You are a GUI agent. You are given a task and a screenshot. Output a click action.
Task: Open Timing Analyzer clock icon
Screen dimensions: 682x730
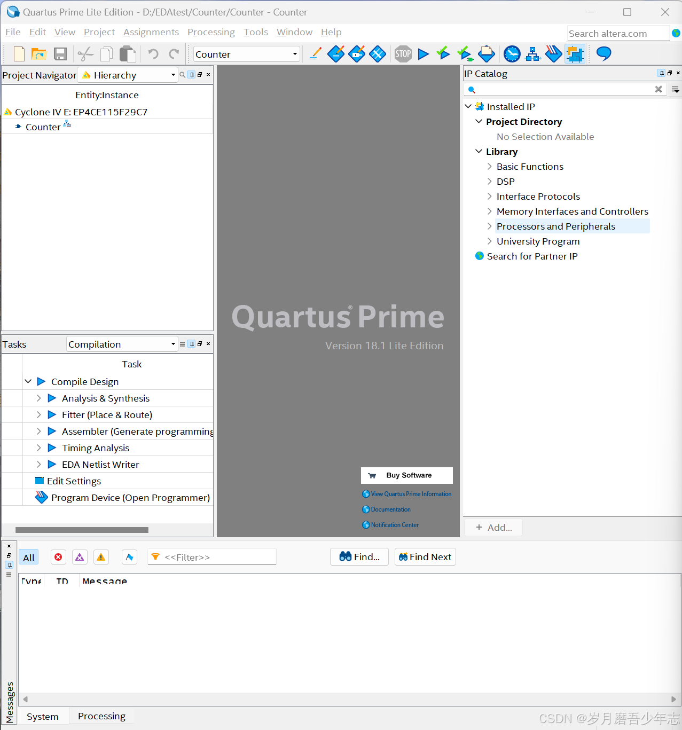[x=512, y=54]
